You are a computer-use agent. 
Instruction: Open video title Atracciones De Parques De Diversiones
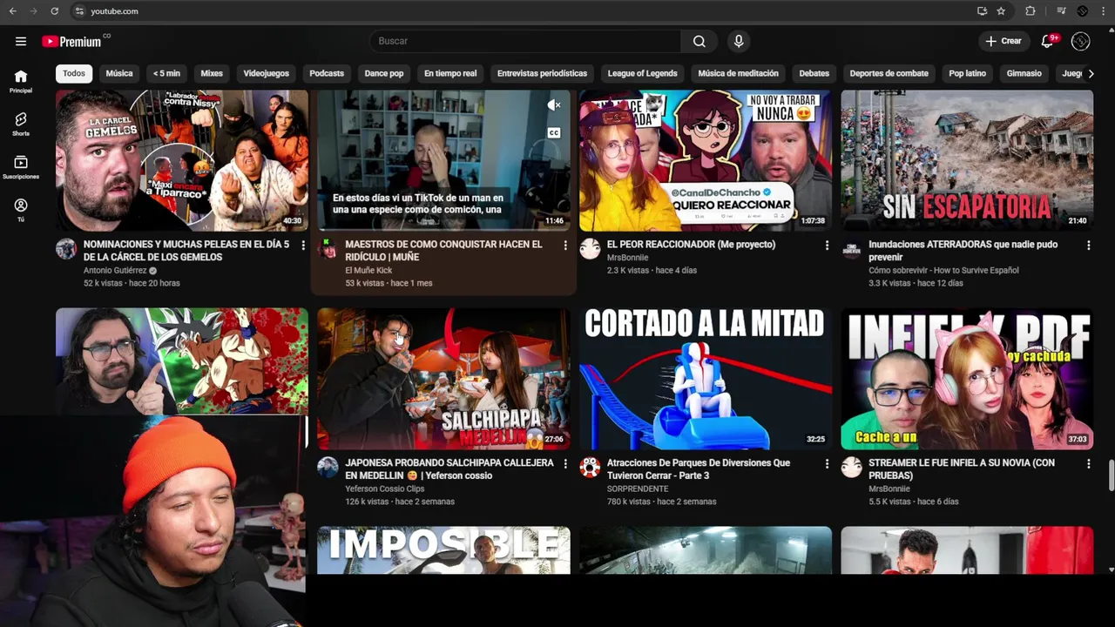699,469
